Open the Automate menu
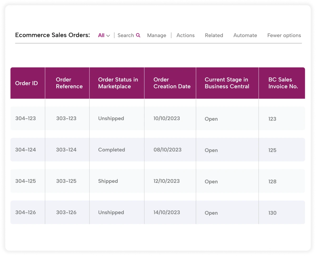 point(245,35)
